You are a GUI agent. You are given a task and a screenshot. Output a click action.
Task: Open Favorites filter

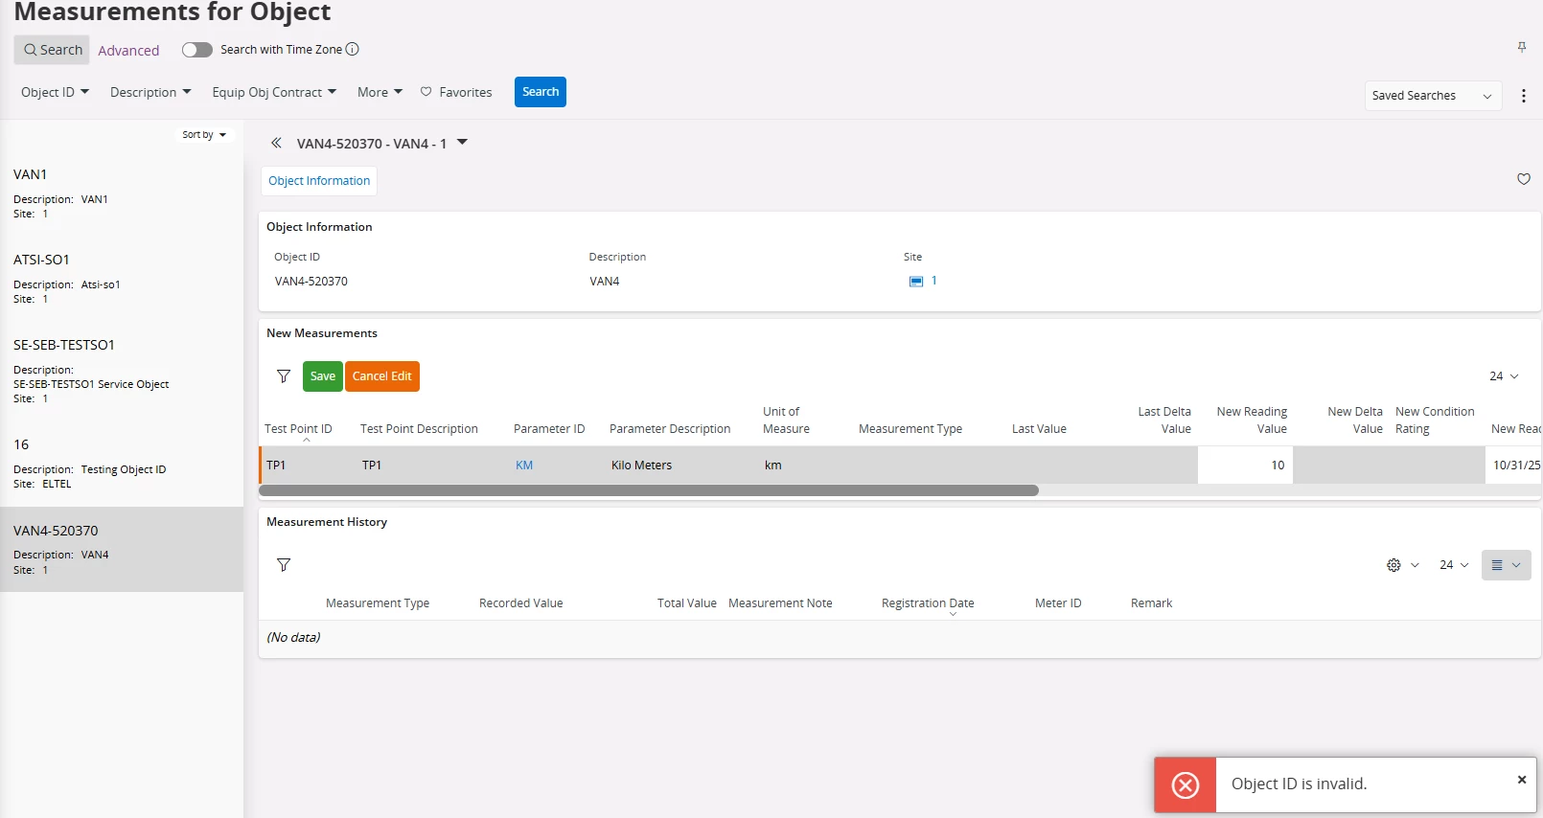(x=456, y=92)
